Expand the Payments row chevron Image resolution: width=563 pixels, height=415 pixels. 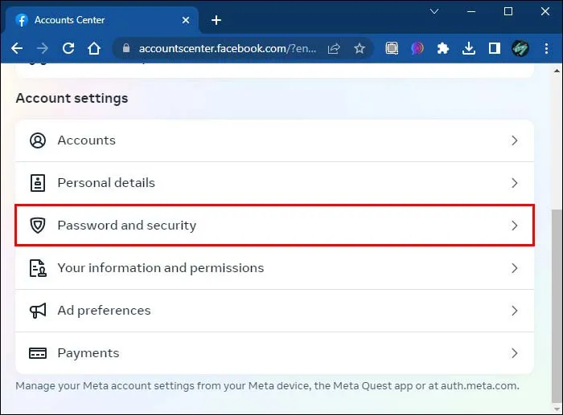[515, 353]
